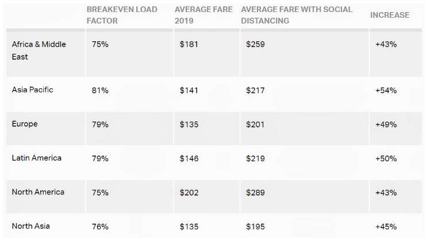Screen dimensions: 426x238
Task: Click the Latin America row label
Action: 36,158
